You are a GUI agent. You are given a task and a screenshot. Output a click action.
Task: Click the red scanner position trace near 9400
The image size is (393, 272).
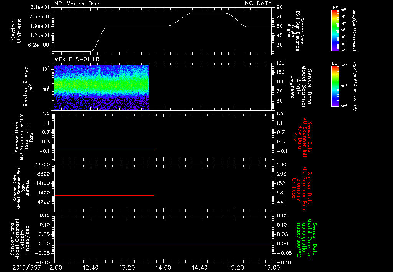[x=104, y=195]
